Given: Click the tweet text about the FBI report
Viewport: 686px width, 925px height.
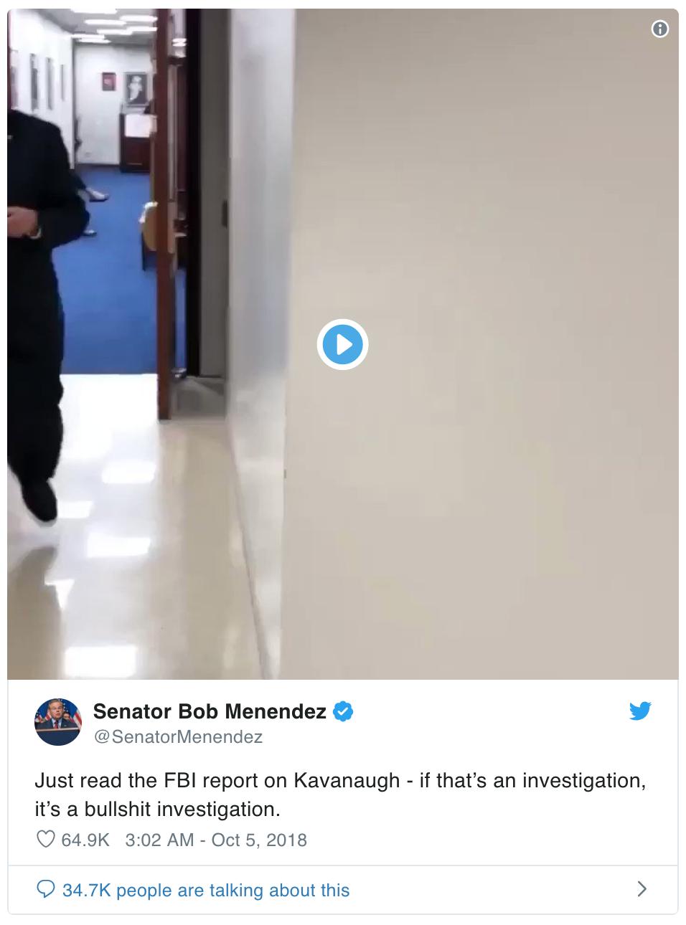Looking at the screenshot, I should (340, 794).
